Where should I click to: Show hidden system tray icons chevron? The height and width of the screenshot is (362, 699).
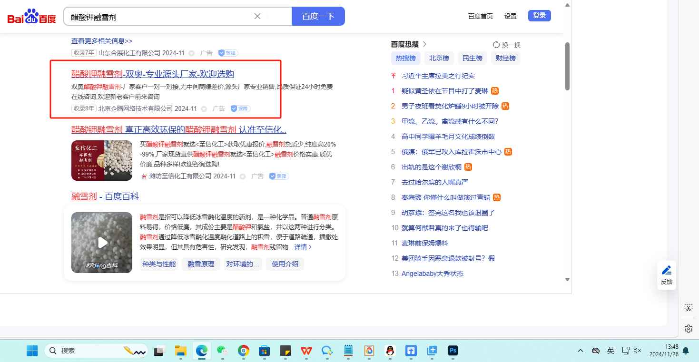pyautogui.click(x=581, y=351)
